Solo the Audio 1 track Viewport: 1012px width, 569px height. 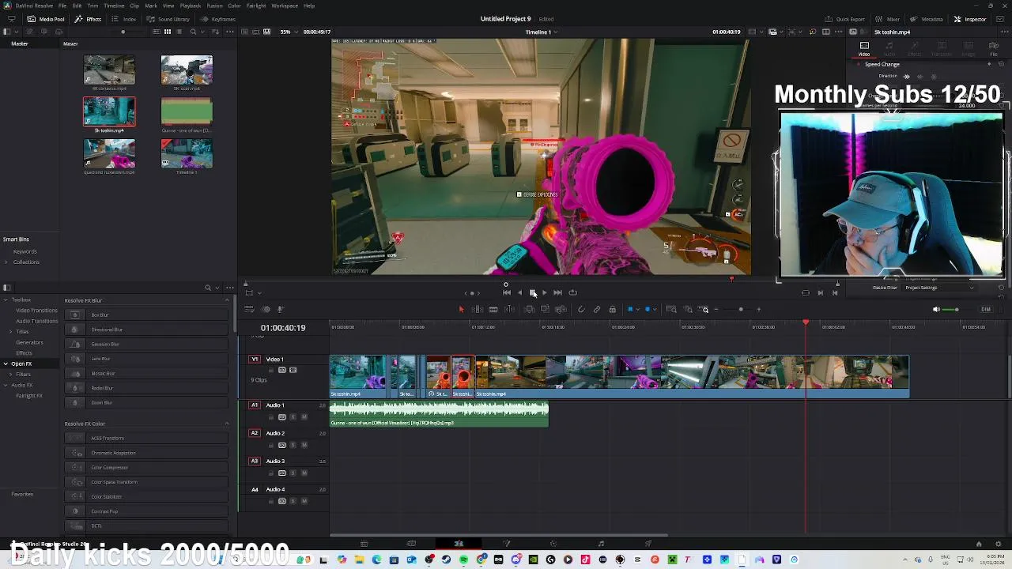point(293,416)
